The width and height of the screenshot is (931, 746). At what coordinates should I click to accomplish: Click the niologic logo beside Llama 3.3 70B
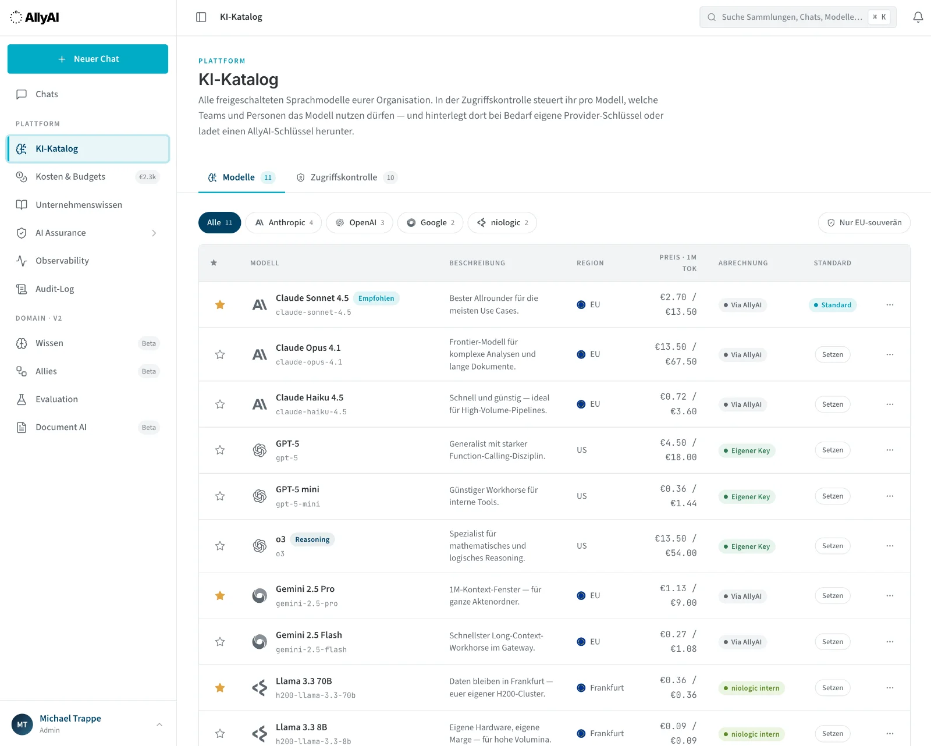point(260,688)
